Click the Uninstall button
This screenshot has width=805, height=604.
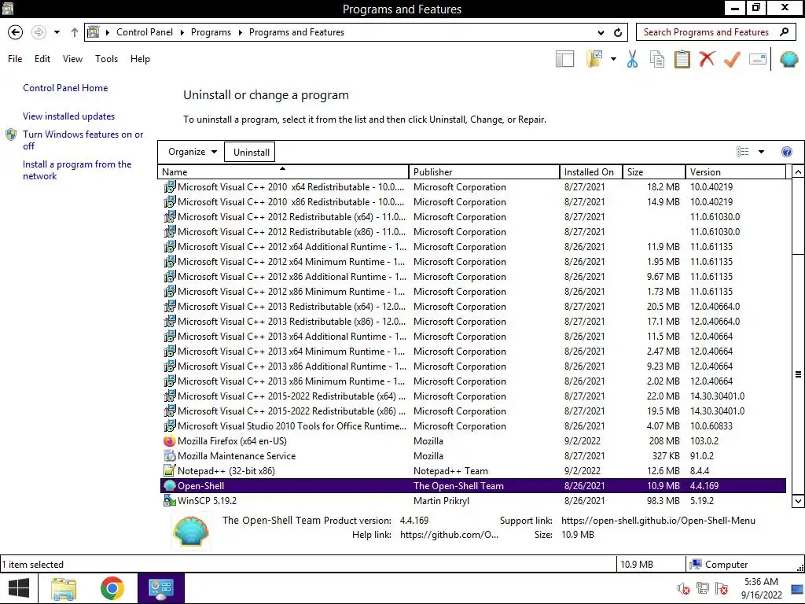(x=251, y=152)
